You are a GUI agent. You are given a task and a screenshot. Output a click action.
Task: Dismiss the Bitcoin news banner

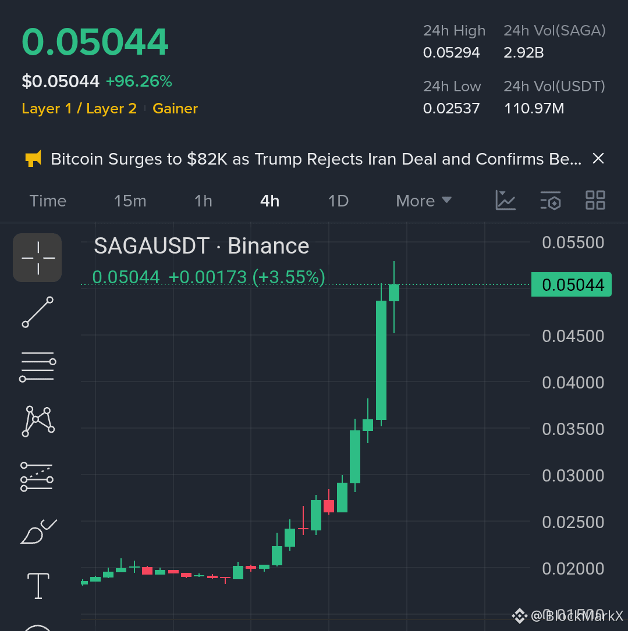tap(598, 159)
